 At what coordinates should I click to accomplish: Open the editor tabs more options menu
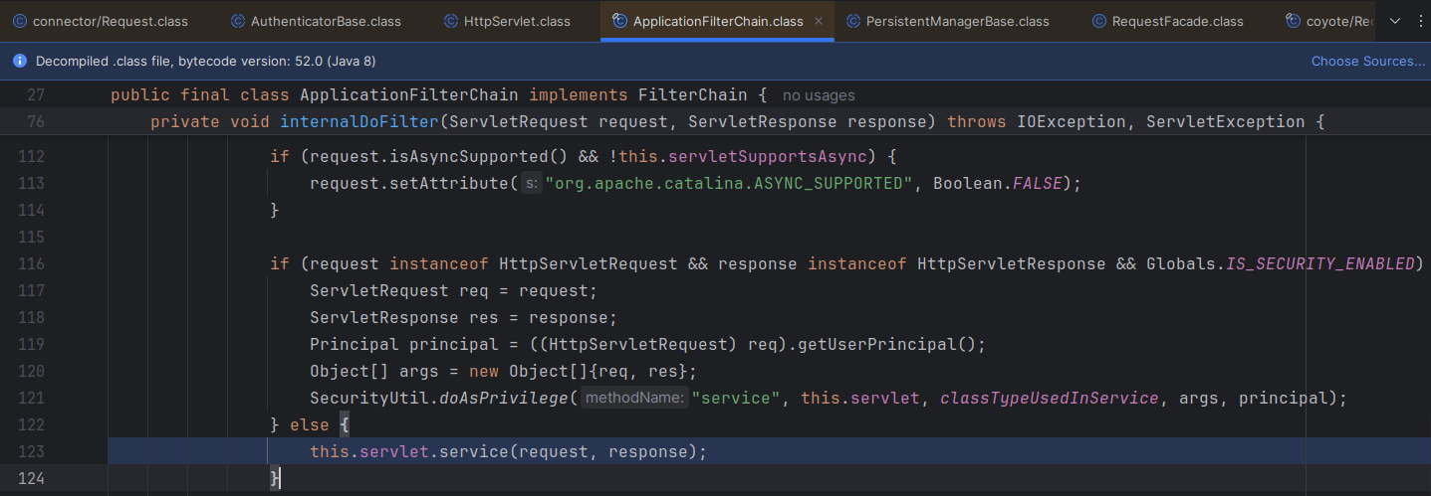pos(1419,21)
